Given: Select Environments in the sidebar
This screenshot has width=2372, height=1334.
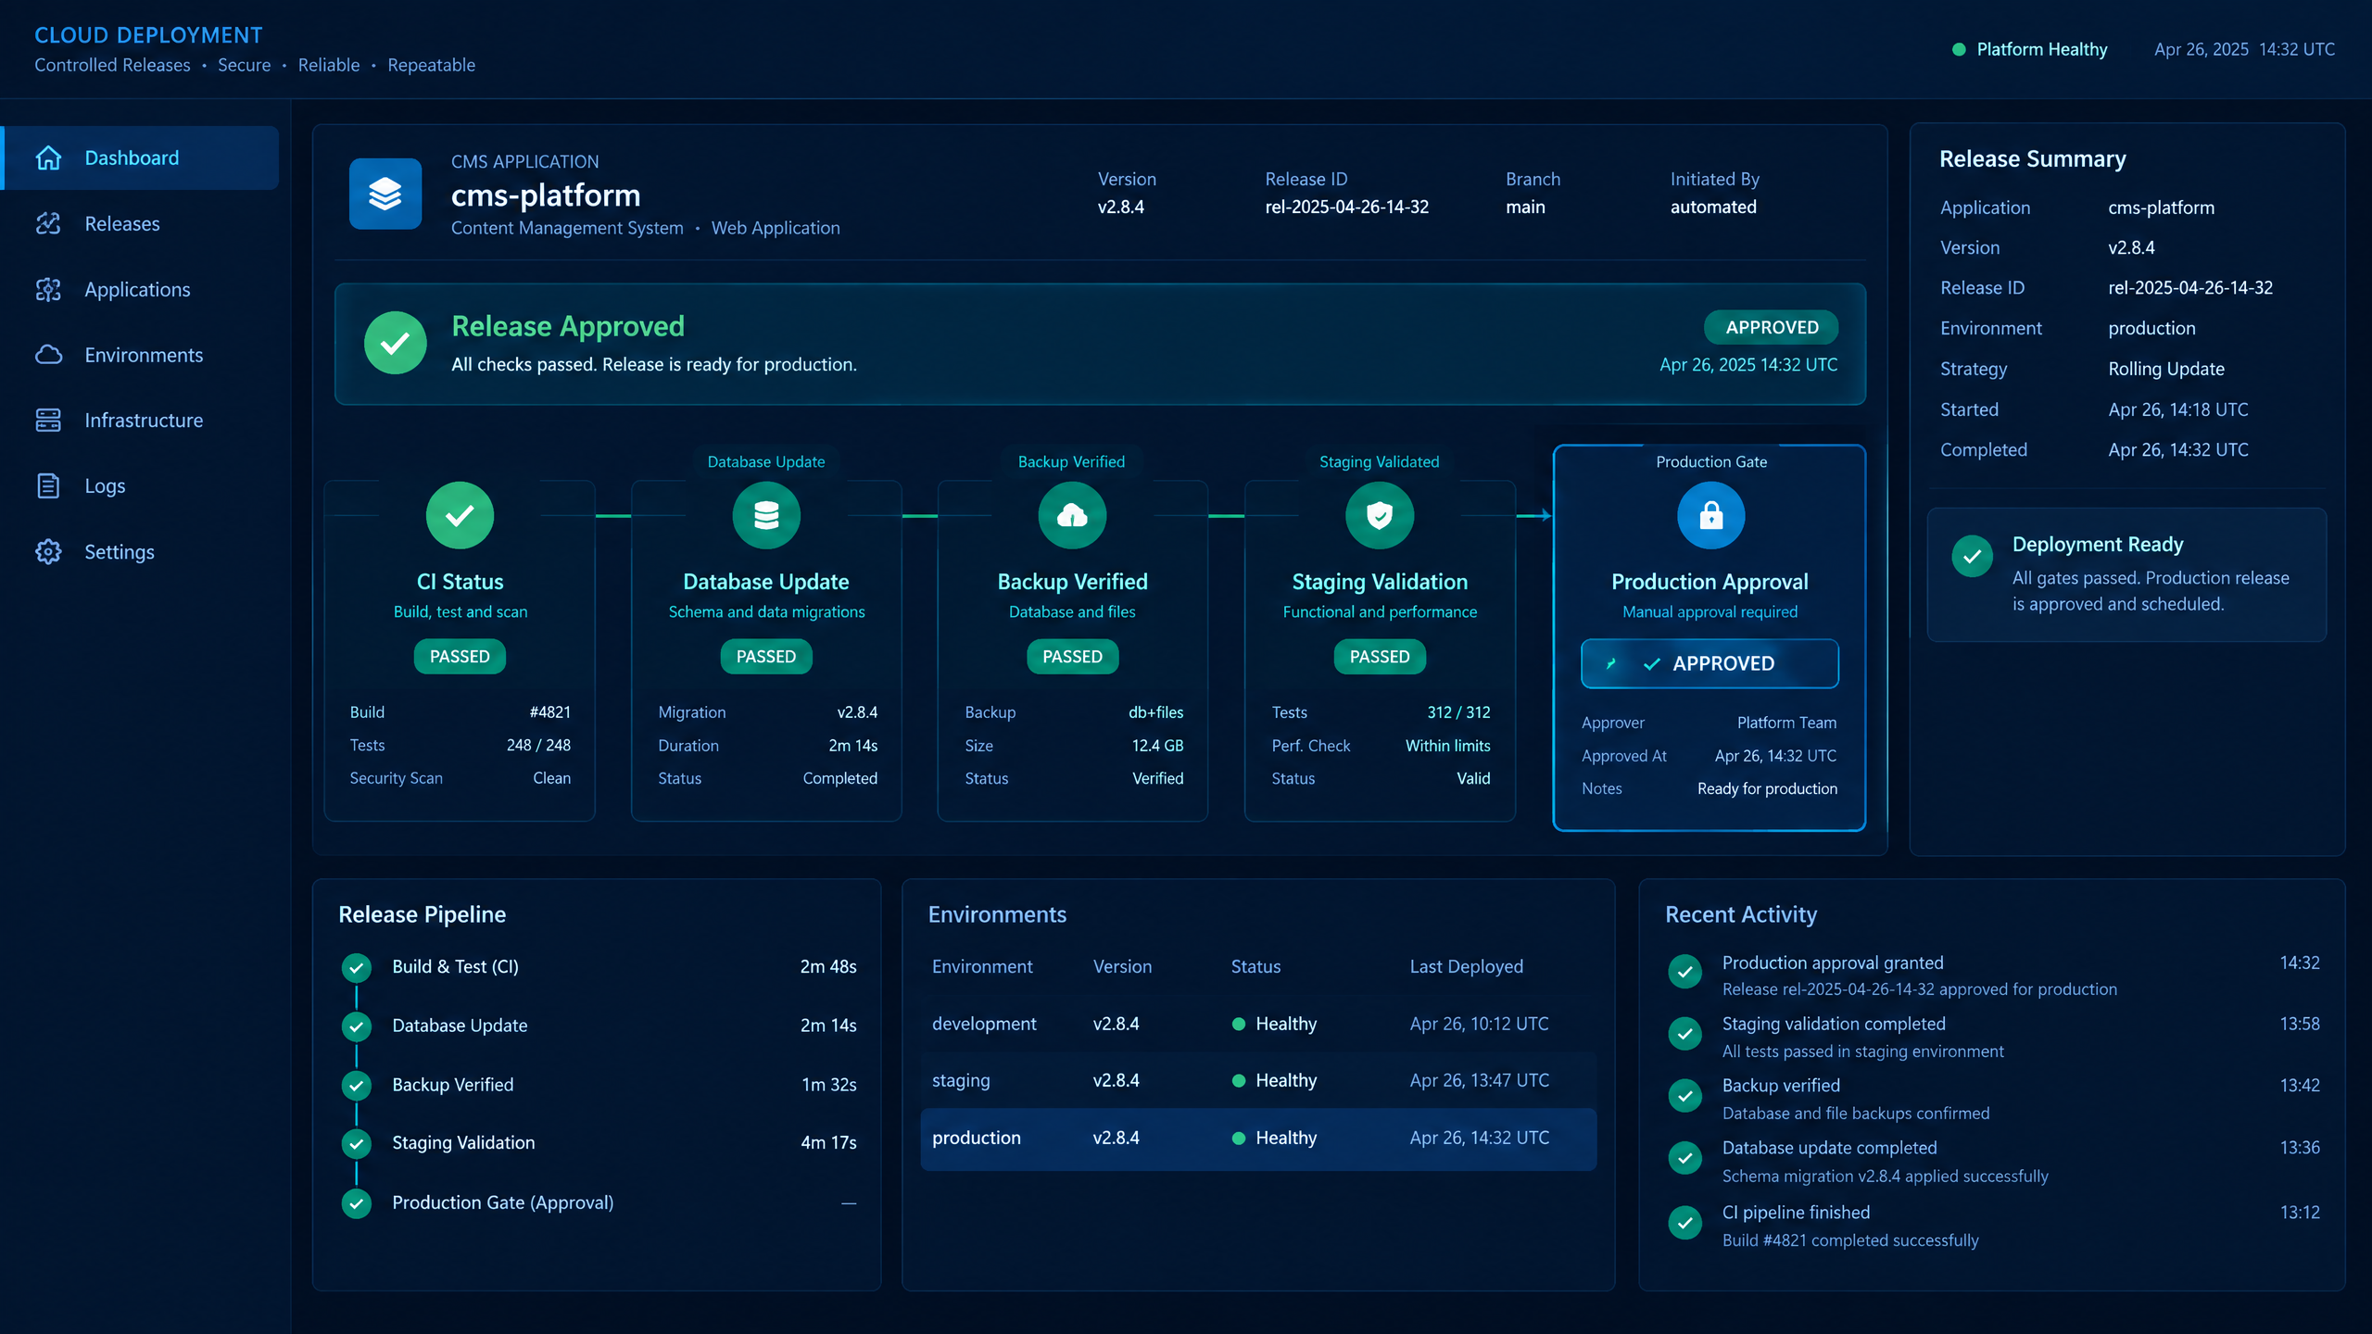Looking at the screenshot, I should pos(141,355).
